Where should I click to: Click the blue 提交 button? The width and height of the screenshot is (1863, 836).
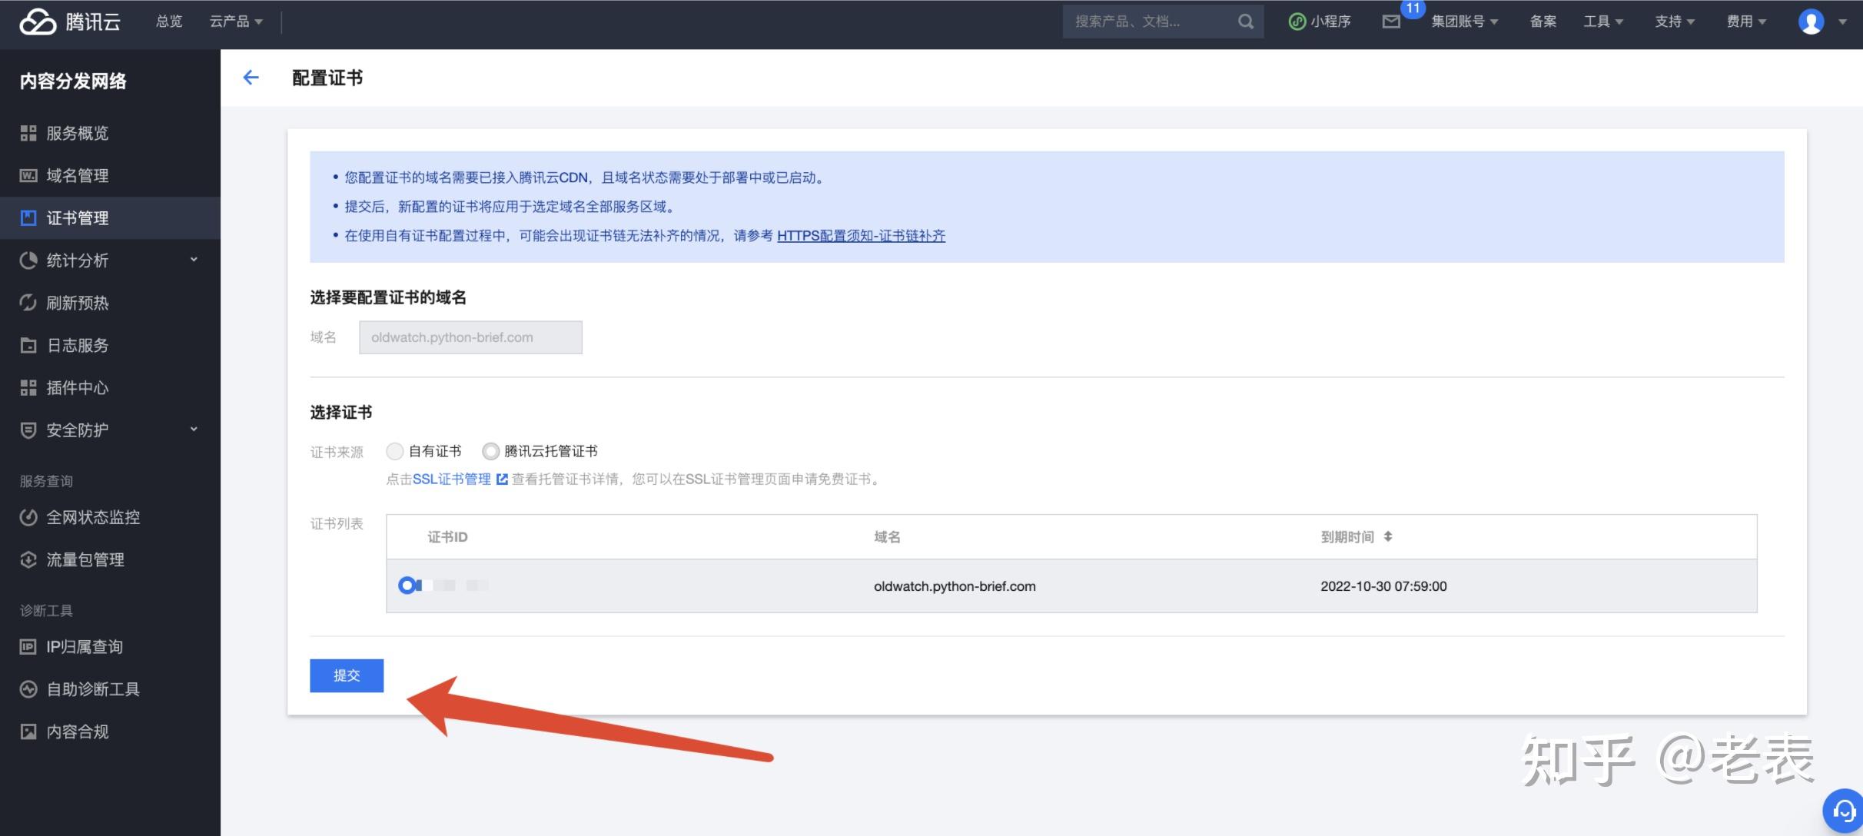[347, 675]
